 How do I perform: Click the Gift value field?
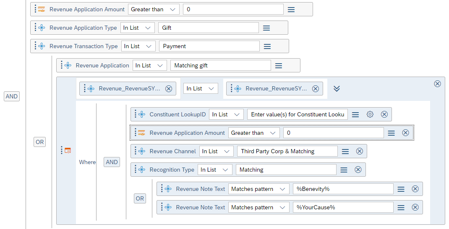click(209, 28)
